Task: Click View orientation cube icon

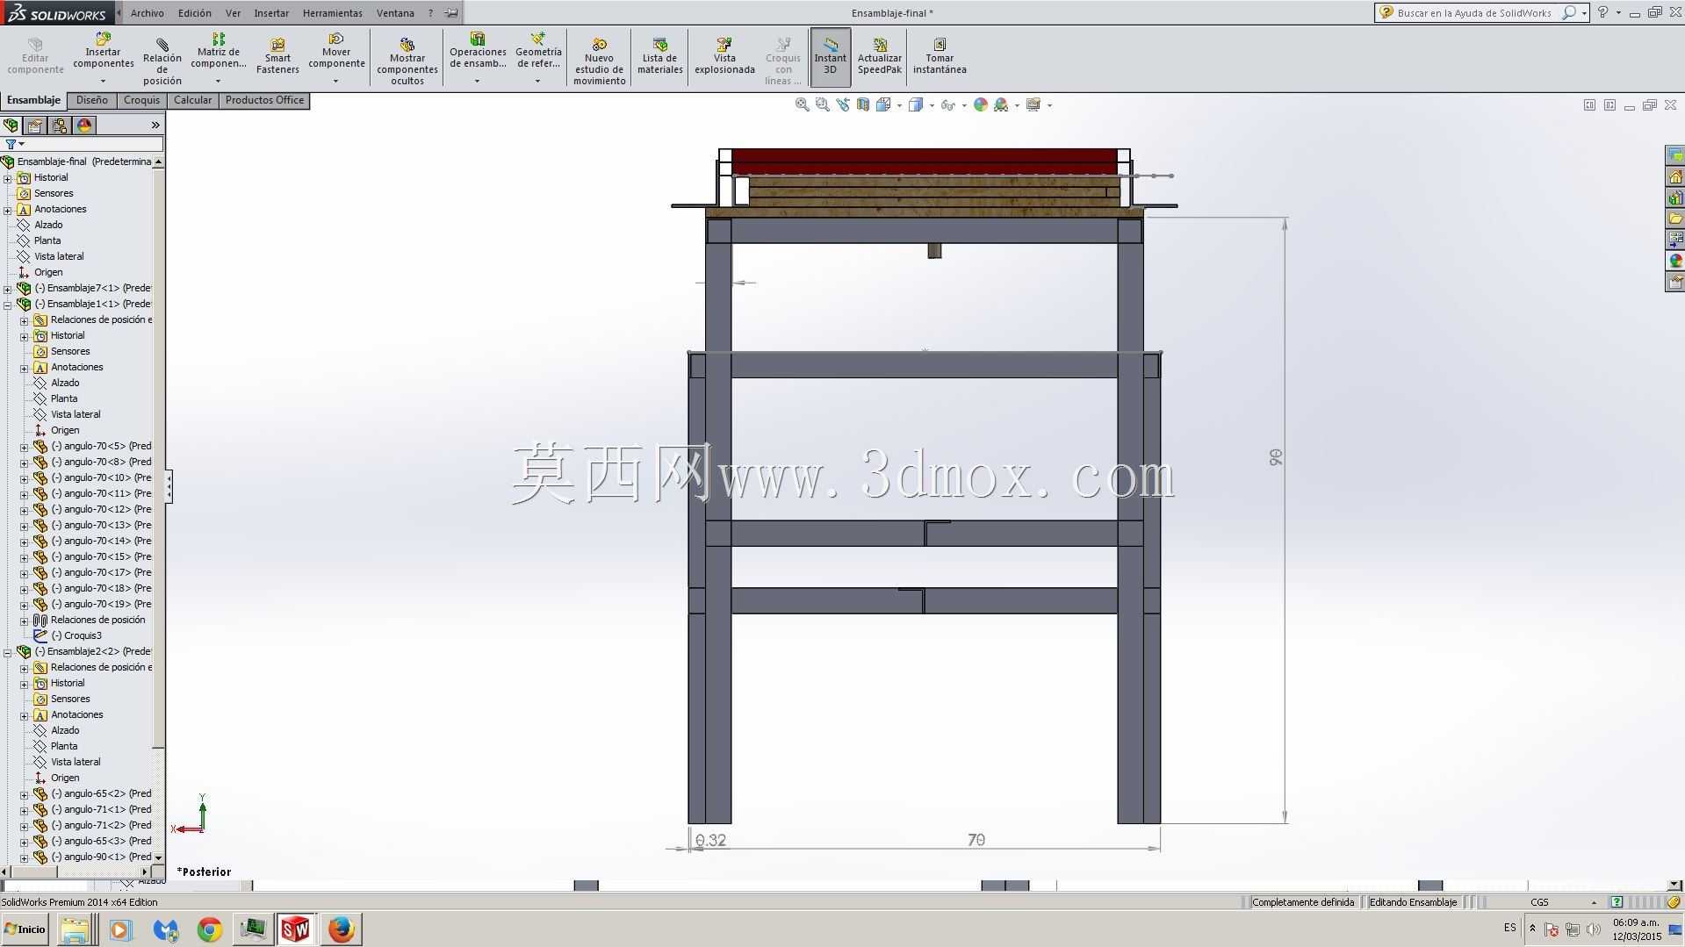Action: [x=883, y=104]
